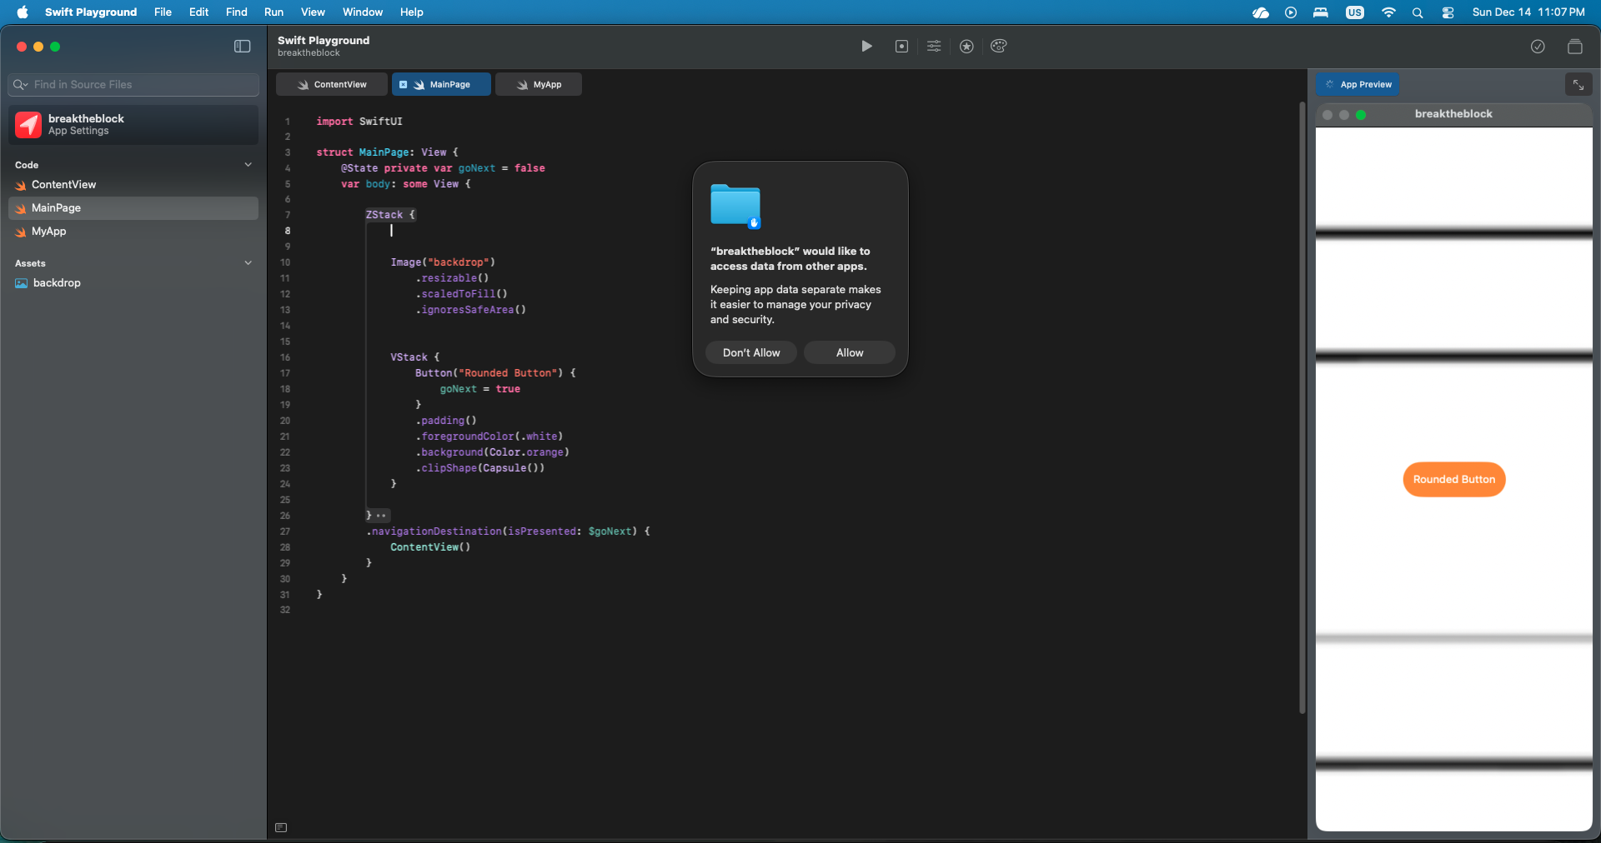The width and height of the screenshot is (1601, 843).
Task: Run the playground with the play button
Action: tap(866, 47)
